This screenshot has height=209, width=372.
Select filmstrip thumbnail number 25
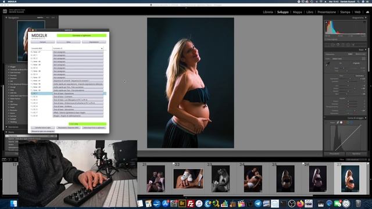[x=285, y=179]
